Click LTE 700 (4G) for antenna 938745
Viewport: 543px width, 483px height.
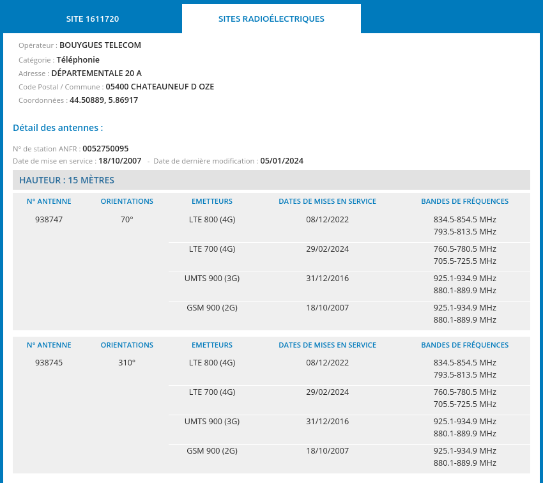click(x=212, y=392)
